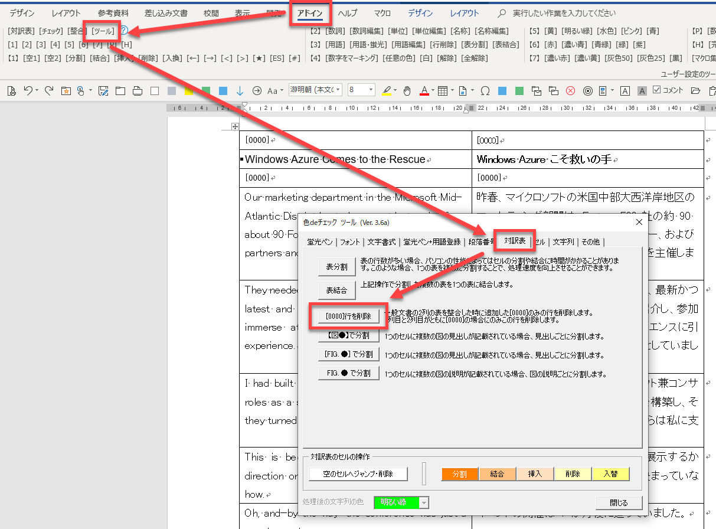Viewport: 716px width, 529px height.
Task: Click the blue help question mark icon
Action: [124, 30]
